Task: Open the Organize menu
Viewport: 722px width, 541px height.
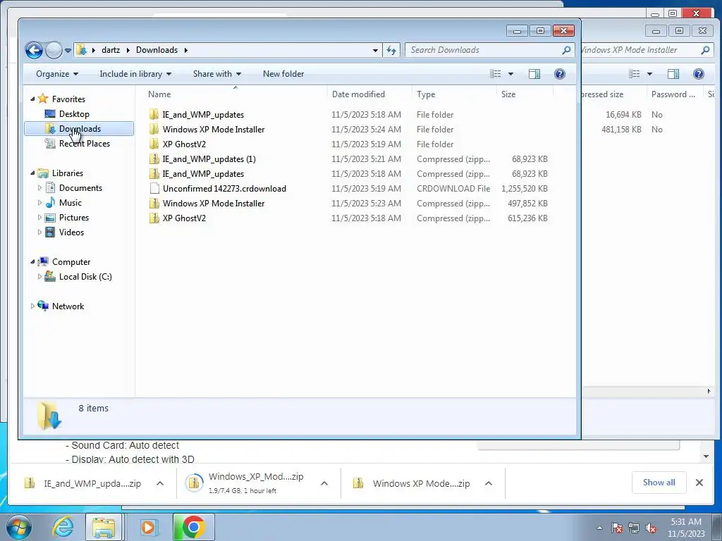Action: (57, 74)
